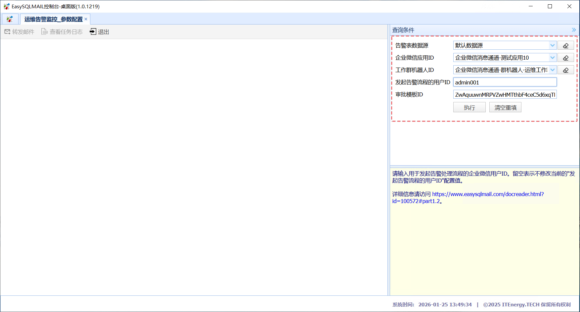Open the home tab with the app logo
The image size is (580, 312).
[x=10, y=19]
